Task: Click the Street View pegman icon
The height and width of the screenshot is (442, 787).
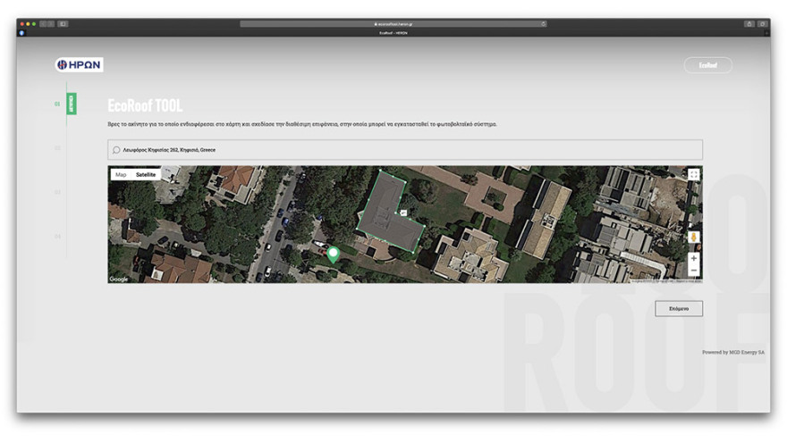Action: pyautogui.click(x=694, y=238)
